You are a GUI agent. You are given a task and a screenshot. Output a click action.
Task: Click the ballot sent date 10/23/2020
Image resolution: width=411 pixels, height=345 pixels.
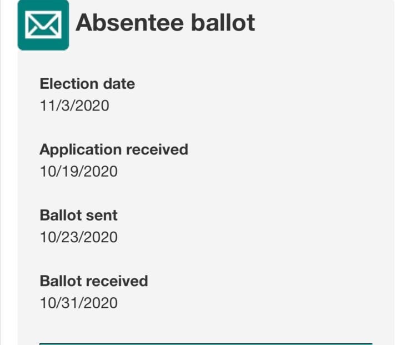[x=78, y=237]
